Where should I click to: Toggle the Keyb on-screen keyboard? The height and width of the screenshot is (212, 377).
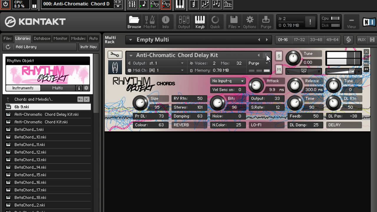[200, 22]
